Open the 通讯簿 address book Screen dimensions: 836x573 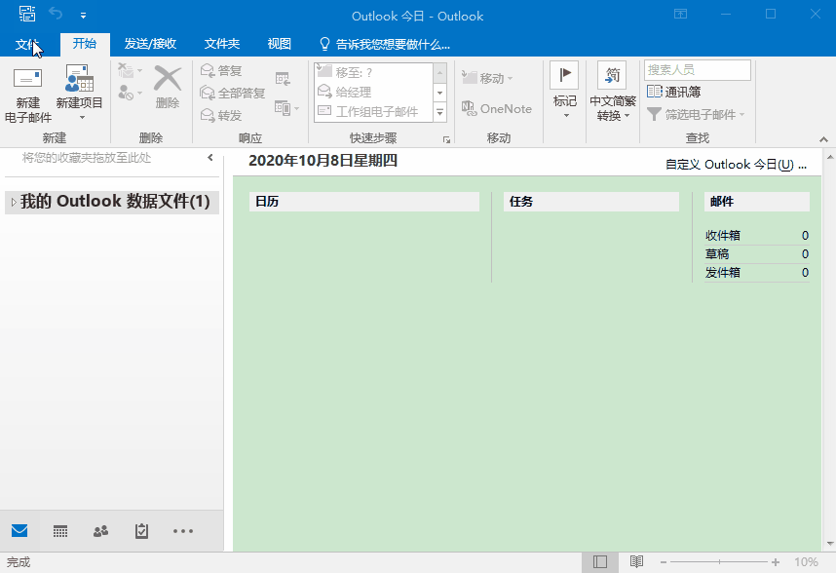pos(674,92)
